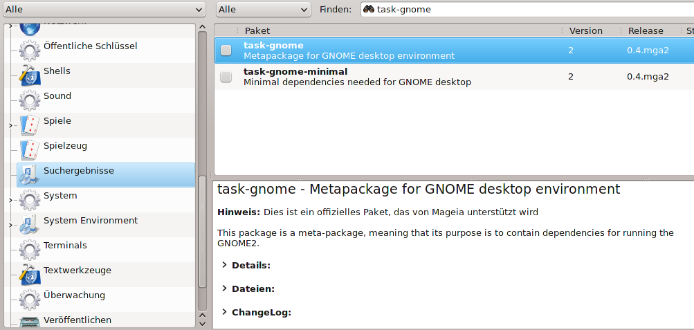Viewport: 694px width, 330px height.
Task: Click the Shells category icon
Action: 30,75
